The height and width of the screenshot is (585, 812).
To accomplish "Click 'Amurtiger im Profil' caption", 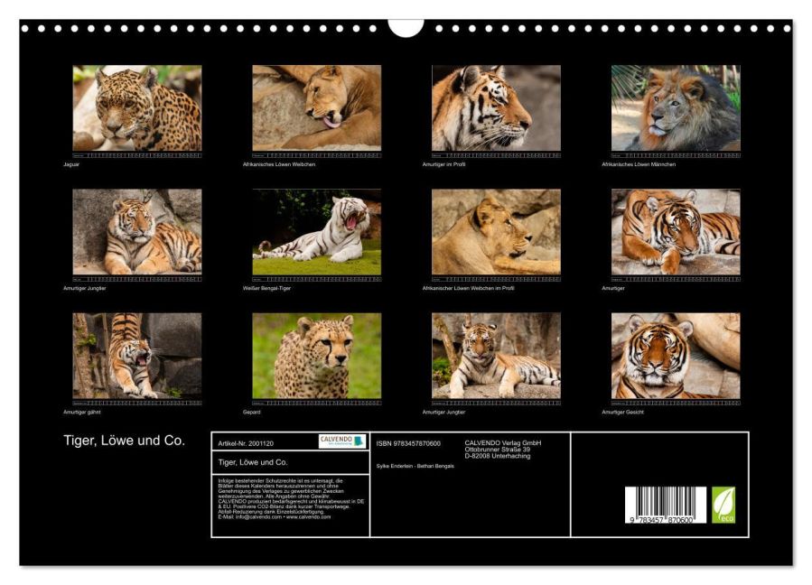I will pyautogui.click(x=443, y=164).
